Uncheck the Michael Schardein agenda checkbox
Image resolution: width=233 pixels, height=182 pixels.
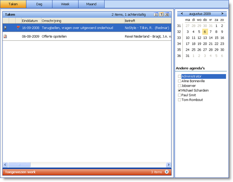click(x=179, y=90)
